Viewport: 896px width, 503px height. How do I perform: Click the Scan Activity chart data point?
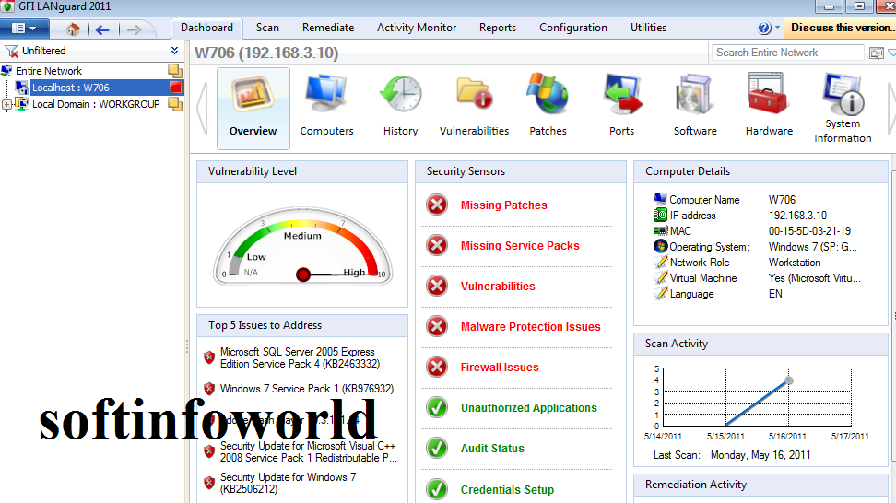tap(788, 380)
